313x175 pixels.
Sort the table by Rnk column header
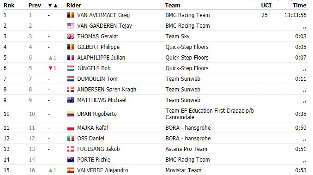tap(9, 6)
